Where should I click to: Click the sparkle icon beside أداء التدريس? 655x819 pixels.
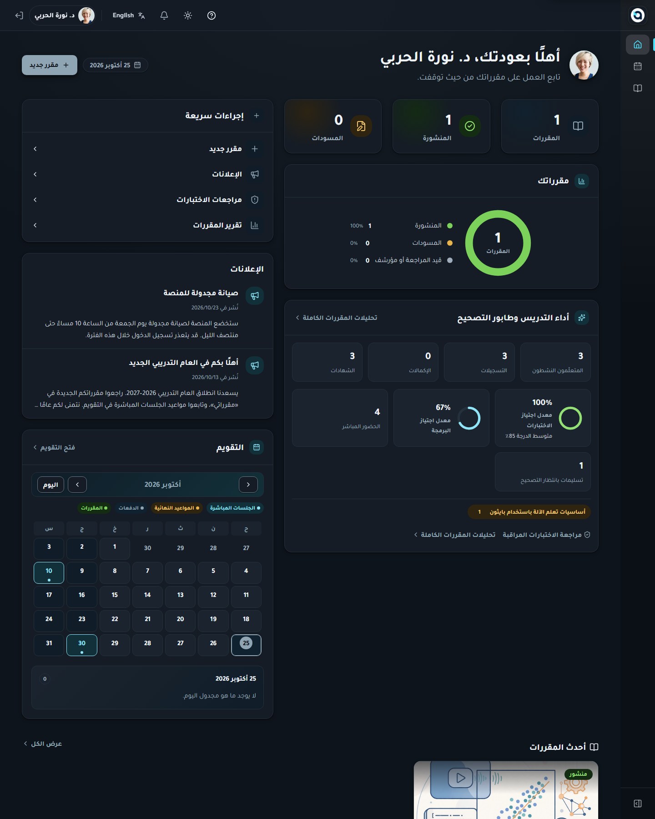pyautogui.click(x=582, y=318)
